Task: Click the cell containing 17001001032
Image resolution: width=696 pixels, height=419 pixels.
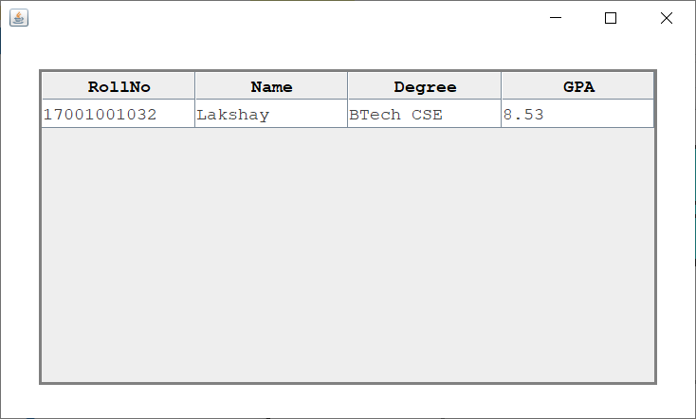Action: coord(119,114)
